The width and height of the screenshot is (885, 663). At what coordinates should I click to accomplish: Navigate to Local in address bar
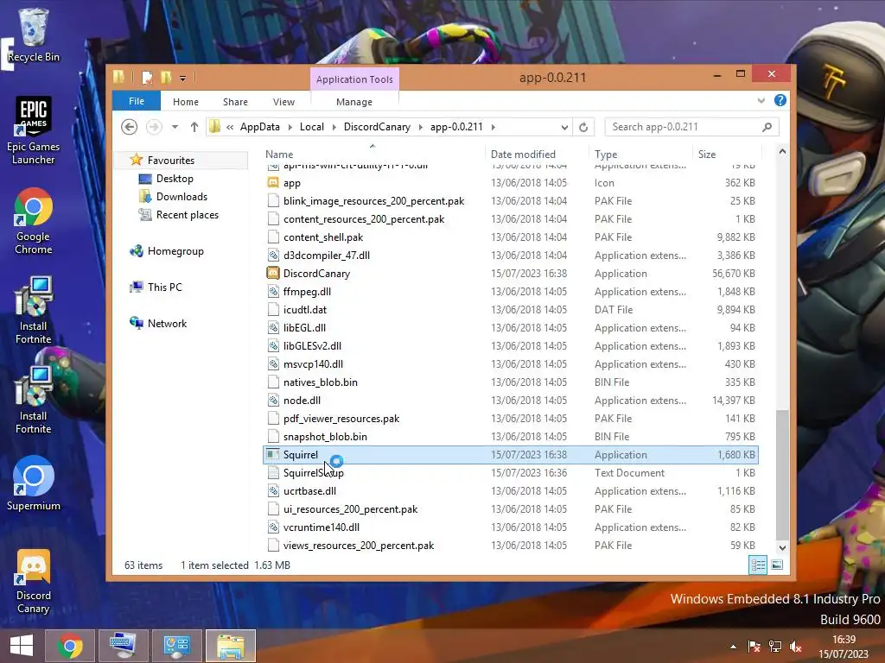pos(311,127)
